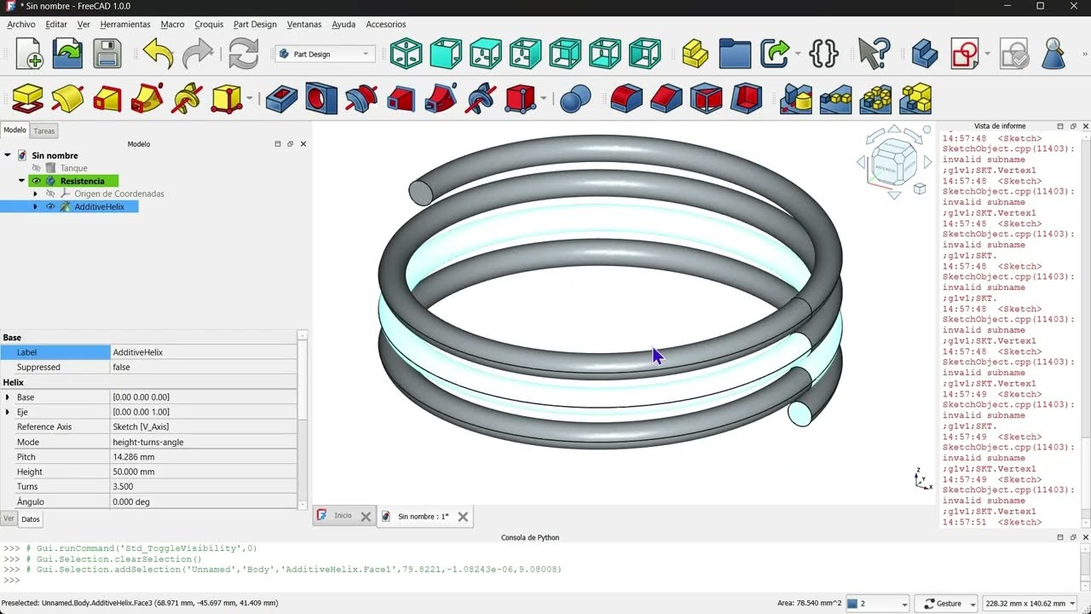Open the Archivo menu
This screenshot has width=1091, height=614.
point(21,24)
